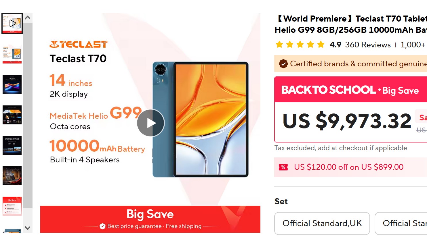The image size is (427, 237).
Task: Click the Back to School Big Save banner
Action: pyautogui.click(x=350, y=90)
